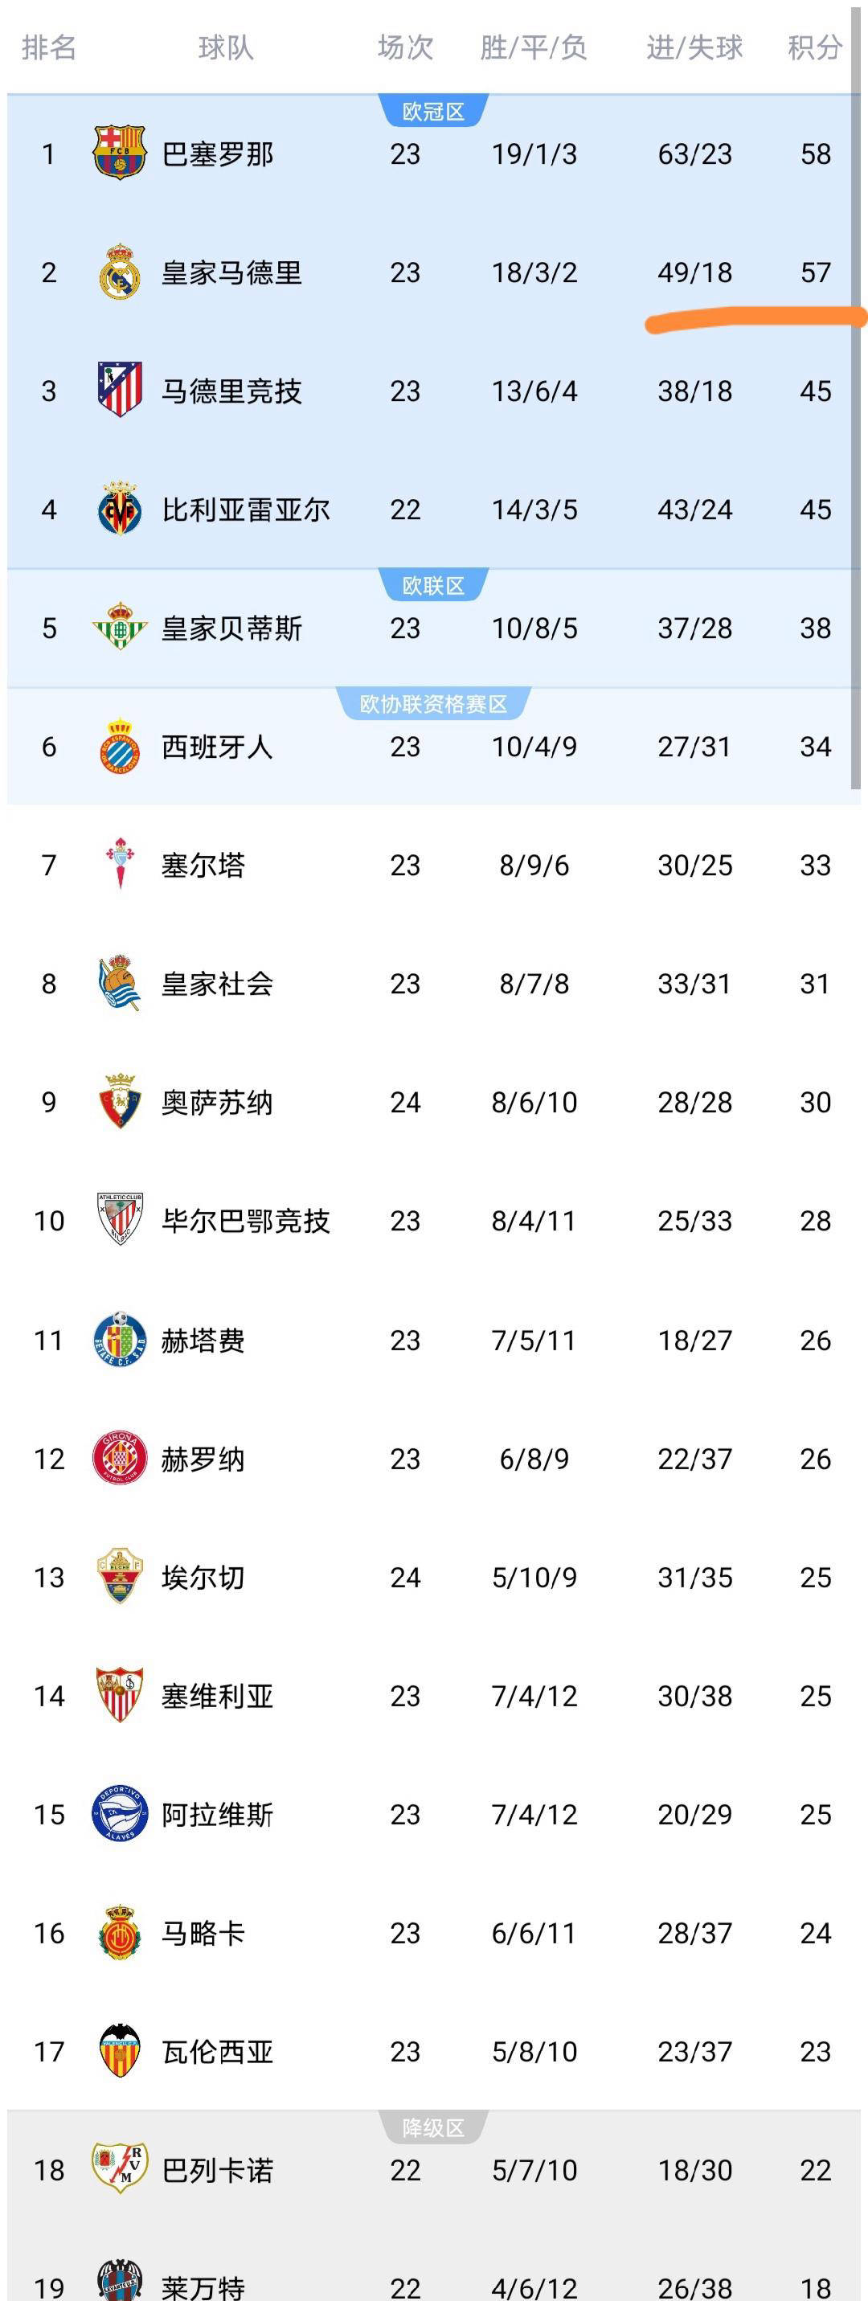Open team name 瓦伦西亚

[217, 2051]
